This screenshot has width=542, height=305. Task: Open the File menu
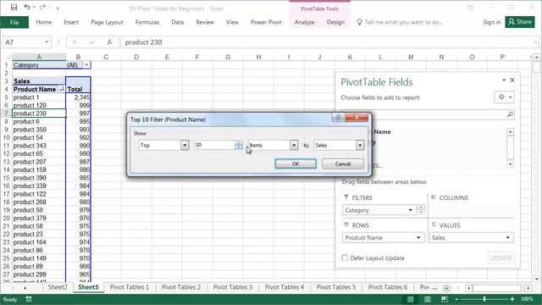point(14,22)
